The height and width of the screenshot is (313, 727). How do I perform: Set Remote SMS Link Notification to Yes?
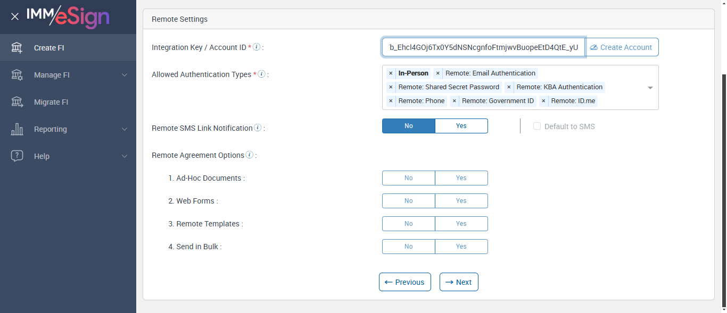[461, 126]
